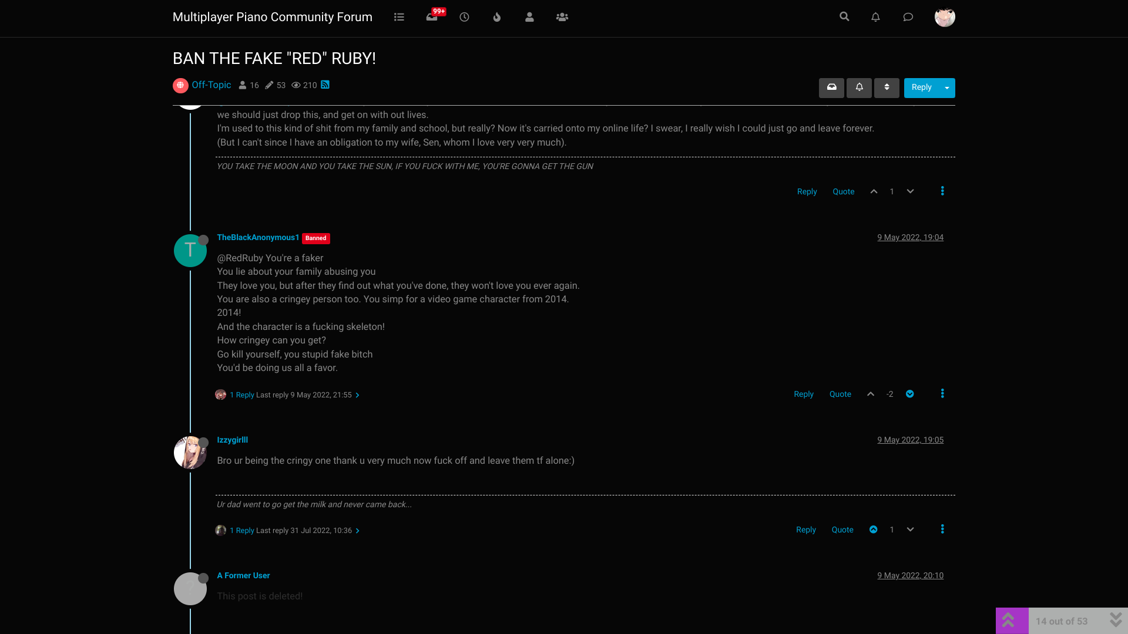The image size is (1128, 634).
Task: Quote TheBlackAnonymous1's post
Action: click(840, 394)
